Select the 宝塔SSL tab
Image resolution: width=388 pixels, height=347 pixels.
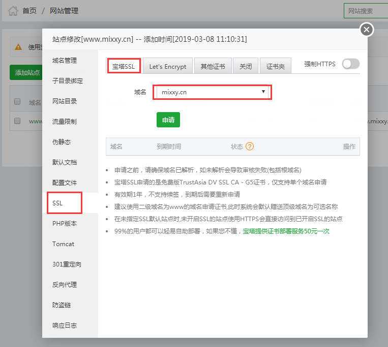click(124, 66)
